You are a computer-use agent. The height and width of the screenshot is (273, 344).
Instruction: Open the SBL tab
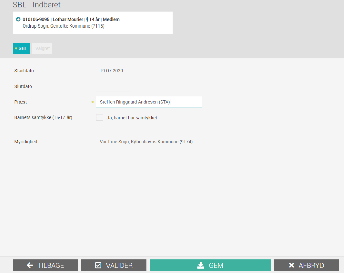tap(21, 48)
